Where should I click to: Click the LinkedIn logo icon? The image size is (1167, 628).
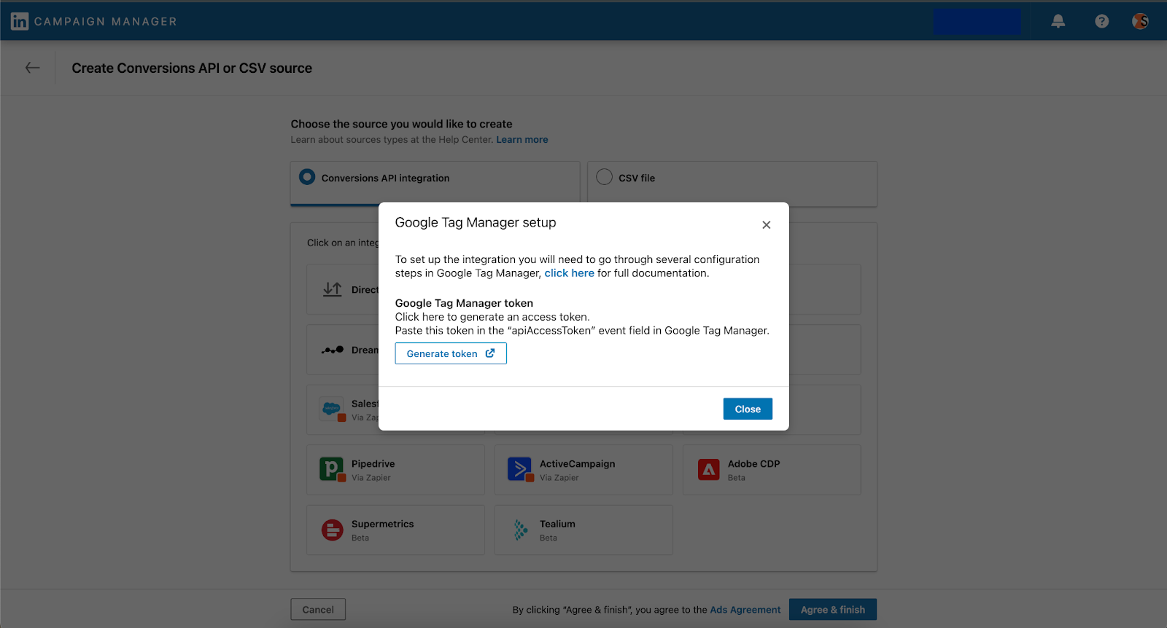(20, 21)
